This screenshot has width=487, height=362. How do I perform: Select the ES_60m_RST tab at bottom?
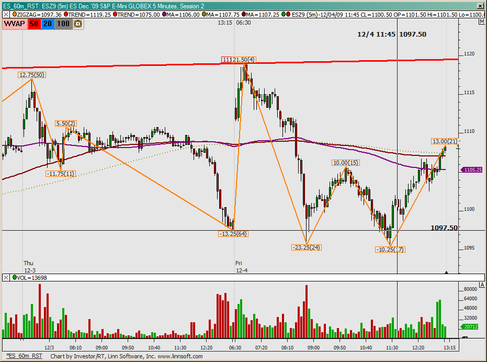click(x=25, y=356)
